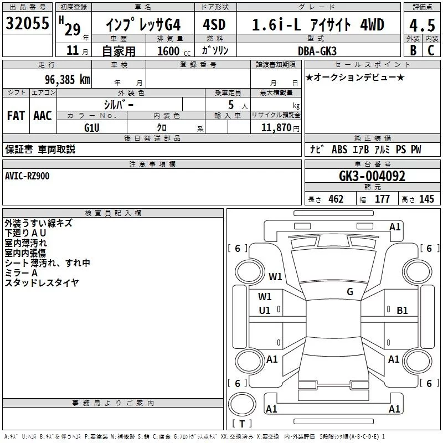Click header セールスポイント
Screen dimensions: 443x443
pos(372,64)
